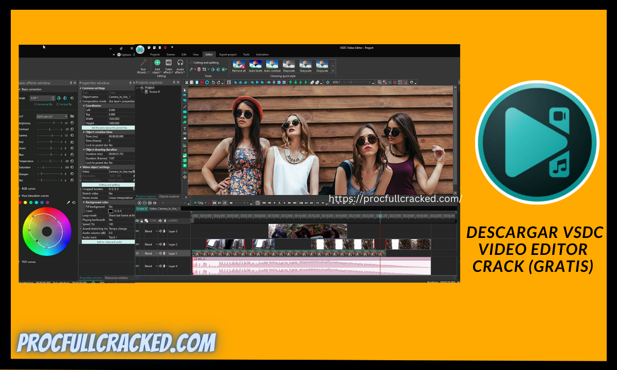Collapse the Coordinates section in Properties
This screenshot has height=370, width=617.
pos(83,105)
